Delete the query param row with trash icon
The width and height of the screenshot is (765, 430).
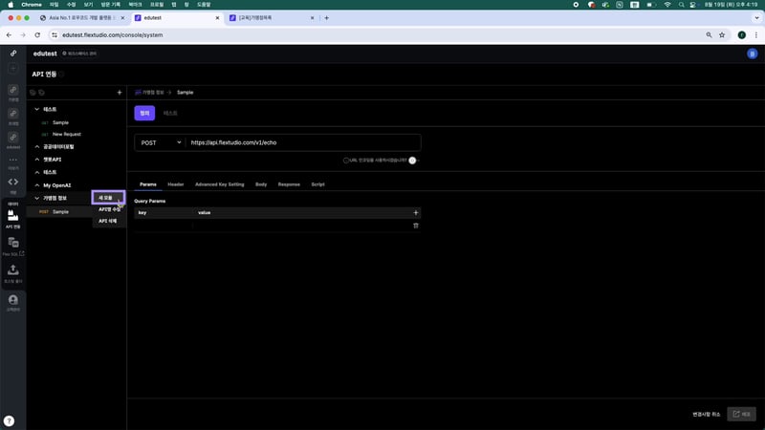415,226
